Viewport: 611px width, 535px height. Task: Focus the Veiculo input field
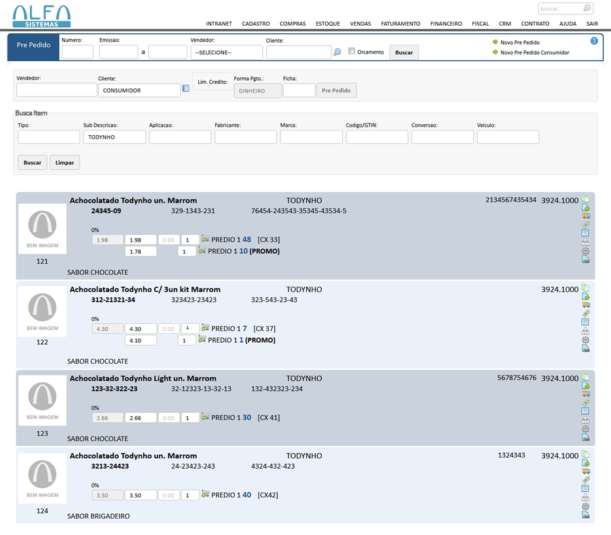pyautogui.click(x=508, y=137)
